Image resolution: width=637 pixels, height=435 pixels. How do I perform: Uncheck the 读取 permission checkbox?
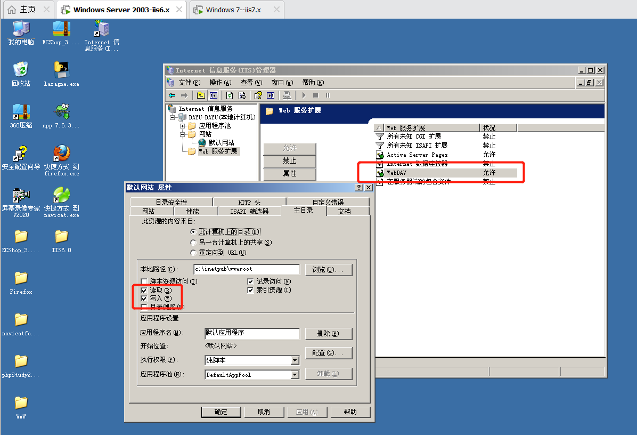click(144, 291)
